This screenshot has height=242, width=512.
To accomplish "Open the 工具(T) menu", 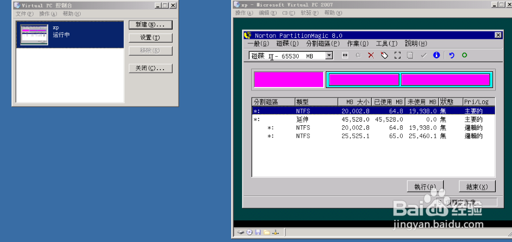I will pyautogui.click(x=386, y=44).
